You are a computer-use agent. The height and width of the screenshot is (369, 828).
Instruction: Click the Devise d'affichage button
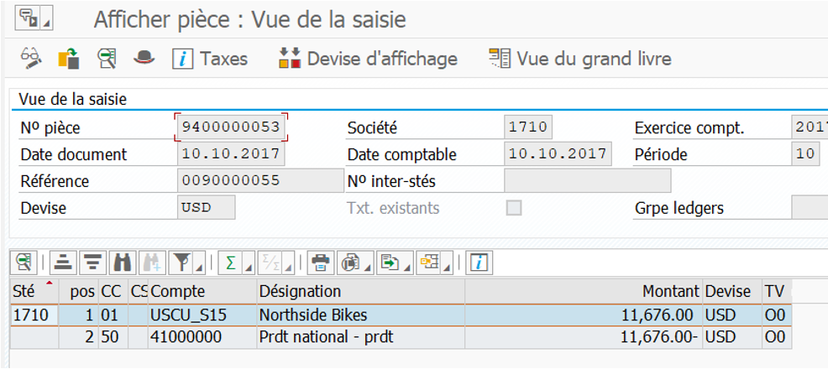pos(369,59)
